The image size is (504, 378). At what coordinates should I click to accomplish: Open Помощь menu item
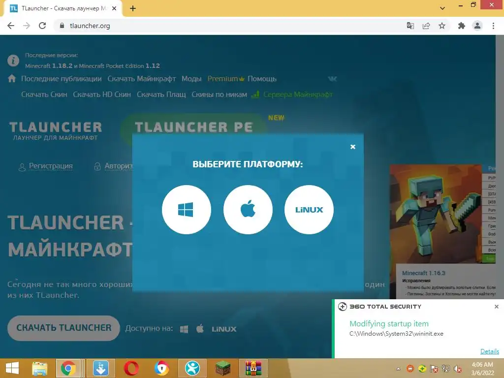[262, 79]
